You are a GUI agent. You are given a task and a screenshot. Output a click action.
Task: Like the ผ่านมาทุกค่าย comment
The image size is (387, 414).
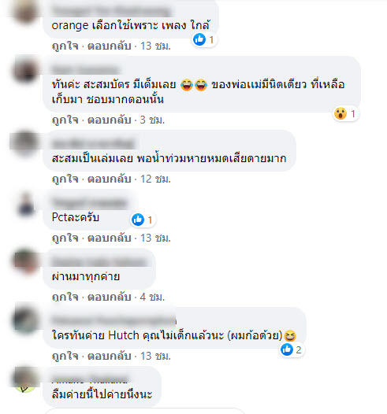[x=65, y=297]
